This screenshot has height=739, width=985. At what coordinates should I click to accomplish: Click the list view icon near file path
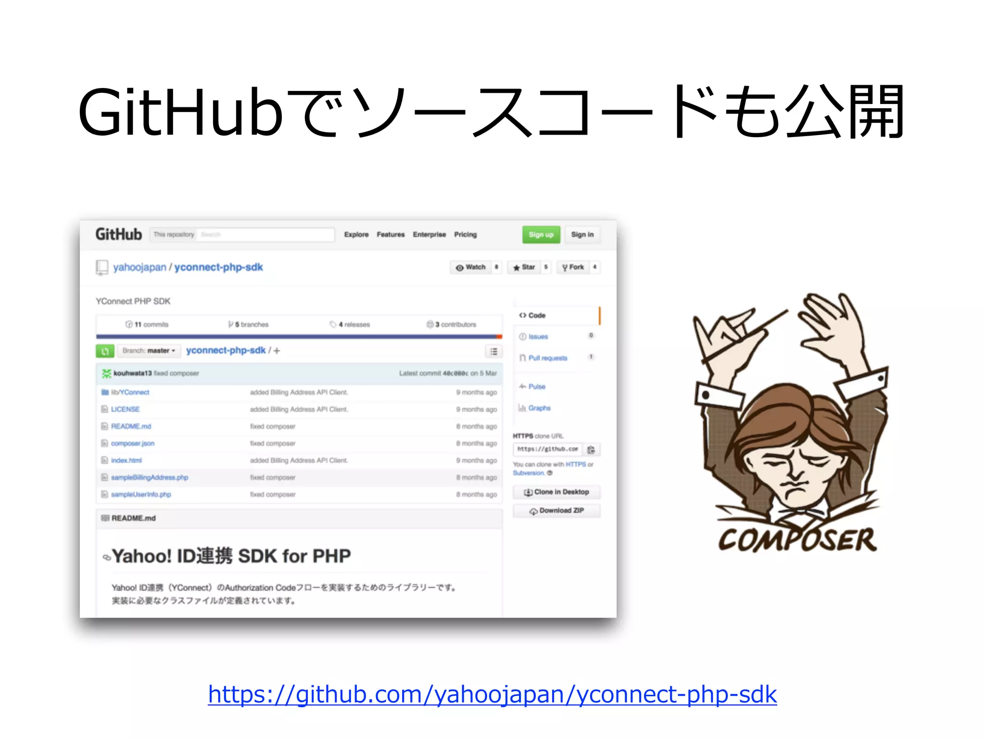[x=493, y=352]
